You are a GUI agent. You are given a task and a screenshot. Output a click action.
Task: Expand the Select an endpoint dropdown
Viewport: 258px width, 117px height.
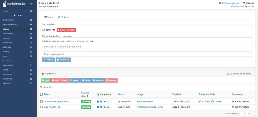147,54
